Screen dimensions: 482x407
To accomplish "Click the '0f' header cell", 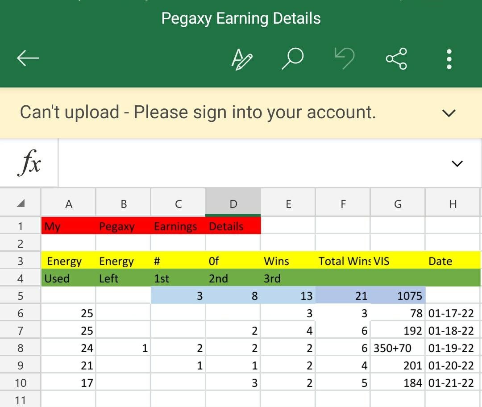I will click(x=233, y=261).
